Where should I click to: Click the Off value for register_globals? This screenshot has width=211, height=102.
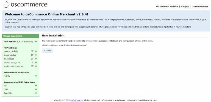pos(32,51)
